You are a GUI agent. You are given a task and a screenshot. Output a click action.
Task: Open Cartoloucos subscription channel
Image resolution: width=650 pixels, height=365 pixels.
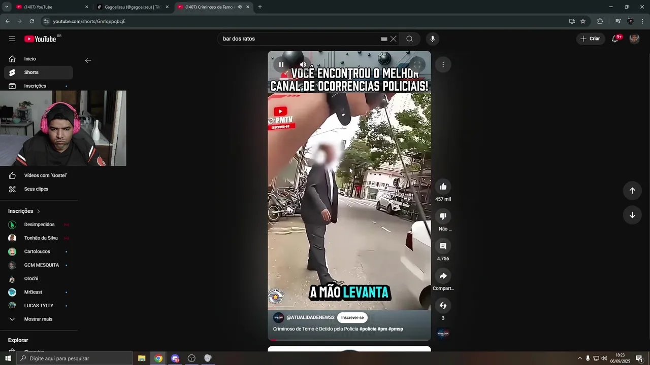coord(39,251)
